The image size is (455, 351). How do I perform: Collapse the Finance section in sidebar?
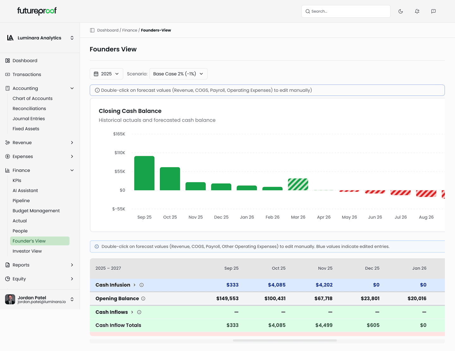click(x=72, y=170)
